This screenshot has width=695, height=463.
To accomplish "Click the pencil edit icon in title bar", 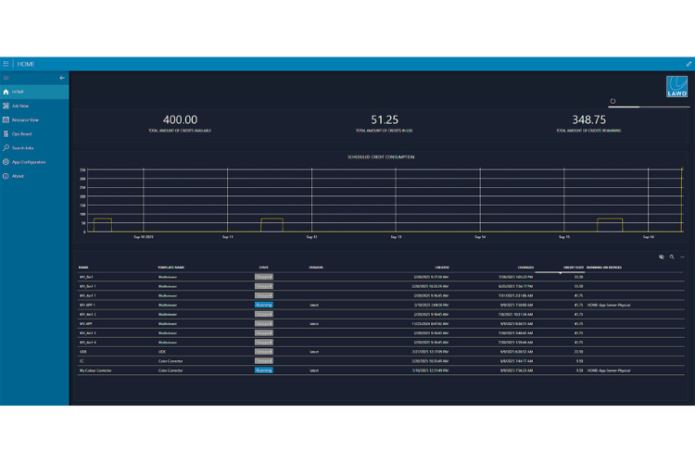I will pos(688,64).
